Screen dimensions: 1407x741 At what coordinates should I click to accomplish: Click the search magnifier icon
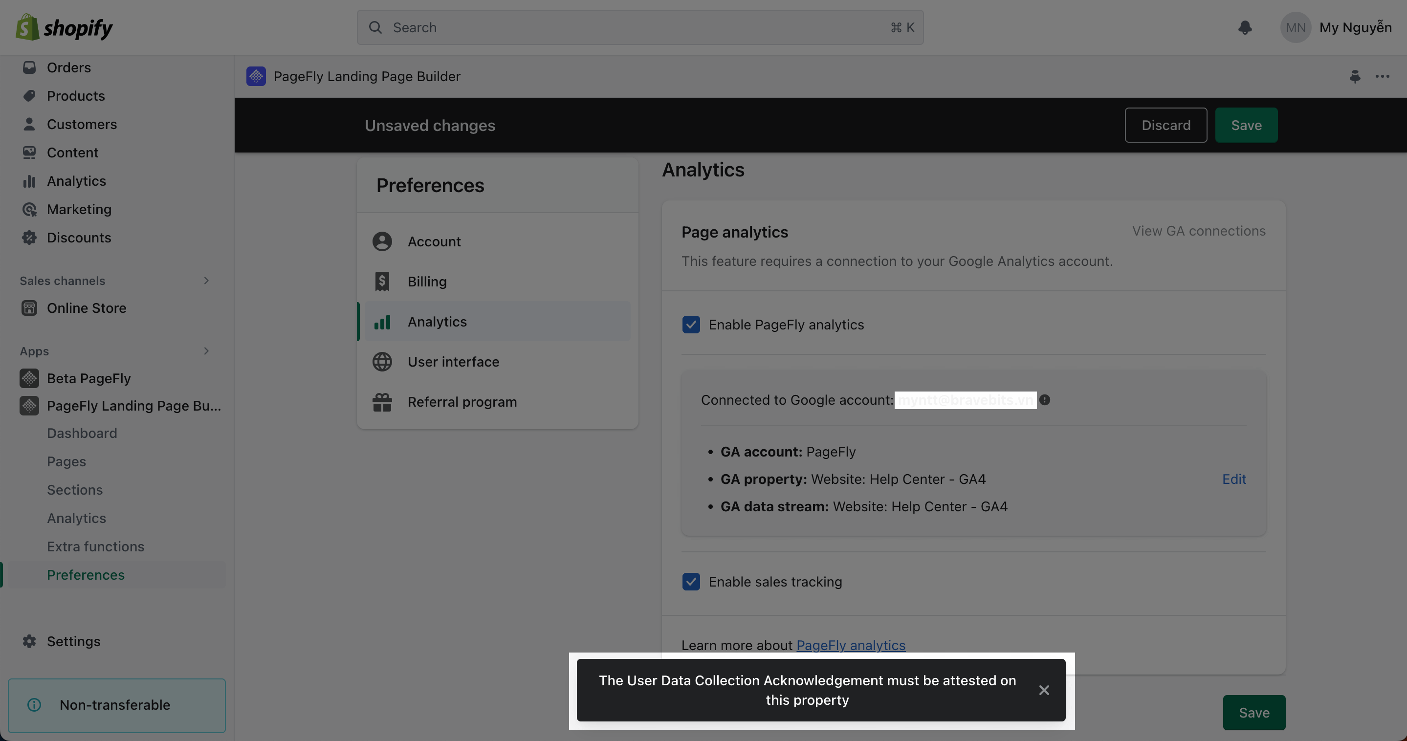click(375, 27)
